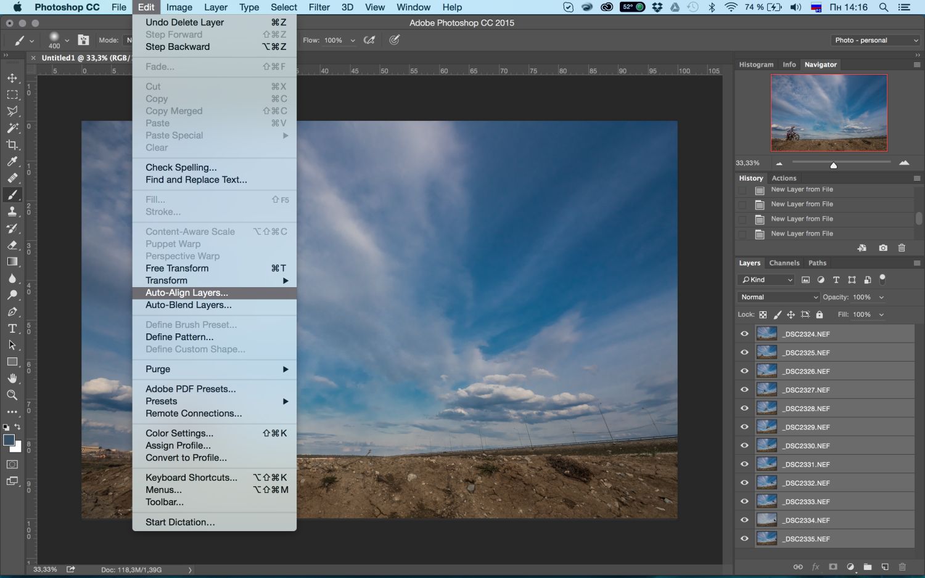Switch to the Channels tab
The height and width of the screenshot is (578, 925).
(x=784, y=263)
